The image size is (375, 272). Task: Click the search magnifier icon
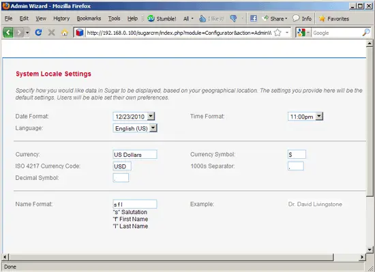[x=366, y=33]
